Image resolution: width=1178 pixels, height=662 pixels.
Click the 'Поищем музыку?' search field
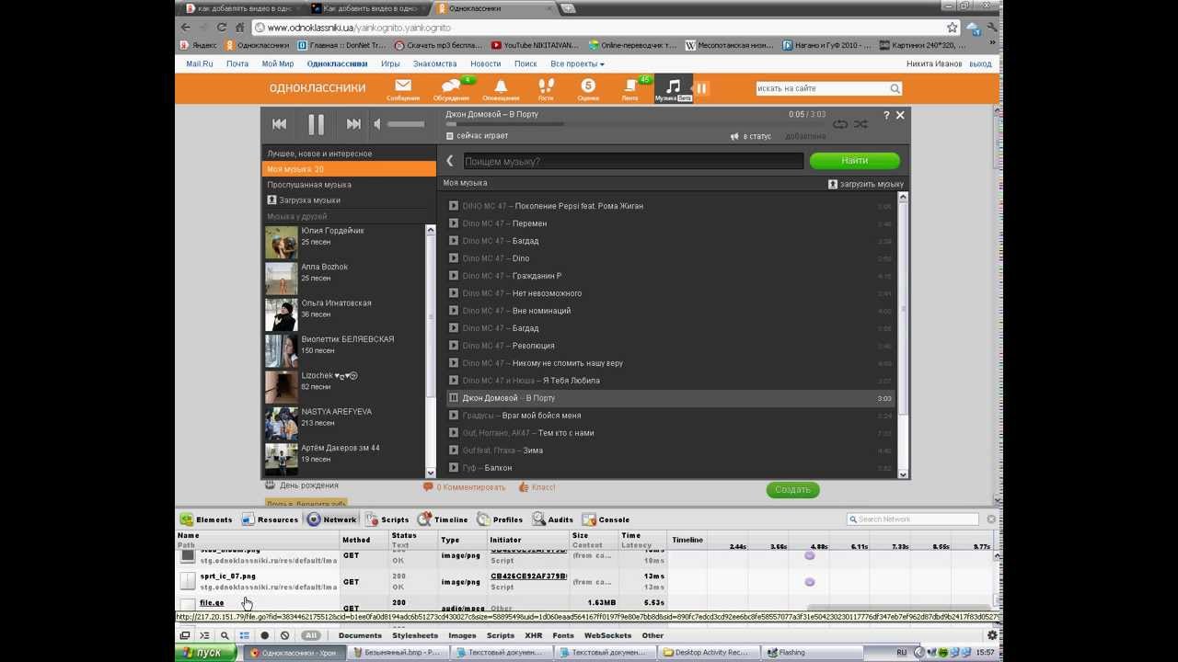(x=633, y=161)
